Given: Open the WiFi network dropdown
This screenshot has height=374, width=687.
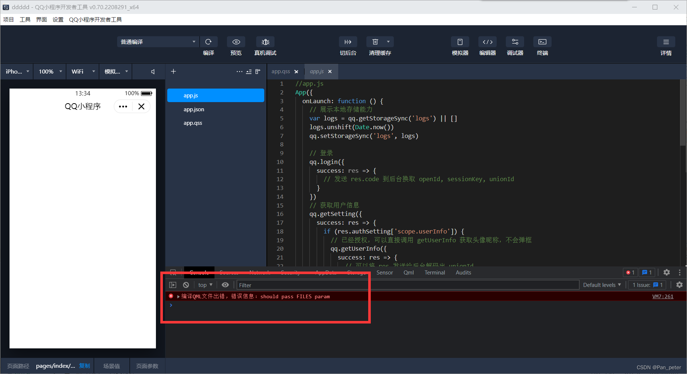Looking at the screenshot, I should click(83, 72).
